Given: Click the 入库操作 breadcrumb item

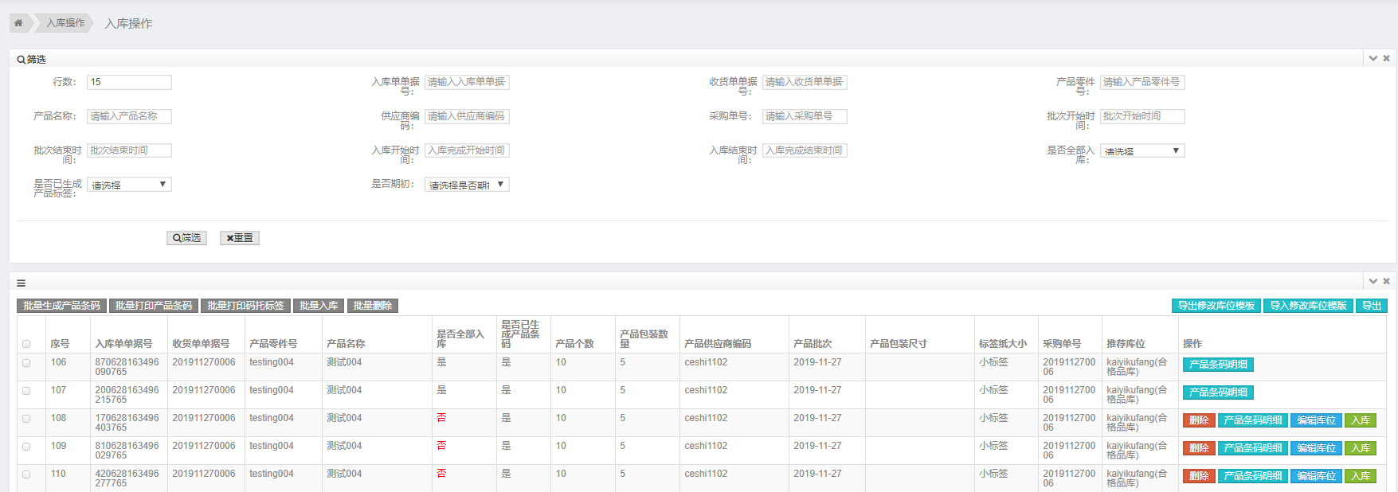Looking at the screenshot, I should [65, 23].
